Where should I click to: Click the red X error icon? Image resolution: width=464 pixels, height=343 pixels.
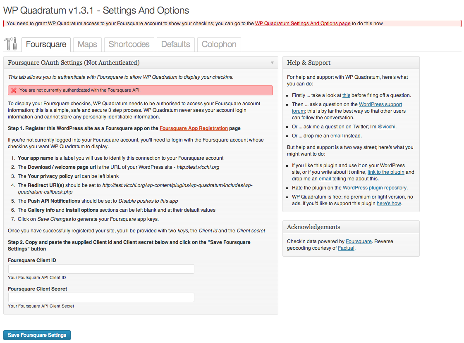[x=14, y=90]
